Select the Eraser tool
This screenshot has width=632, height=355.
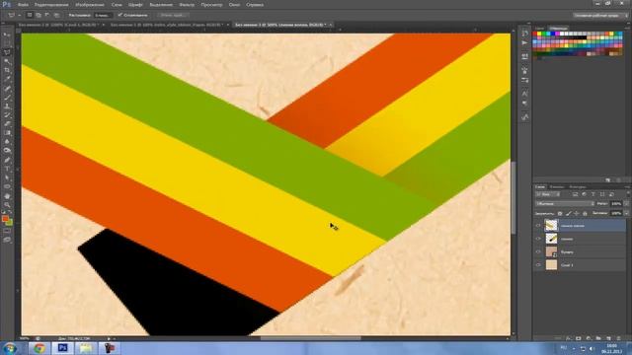tap(7, 124)
